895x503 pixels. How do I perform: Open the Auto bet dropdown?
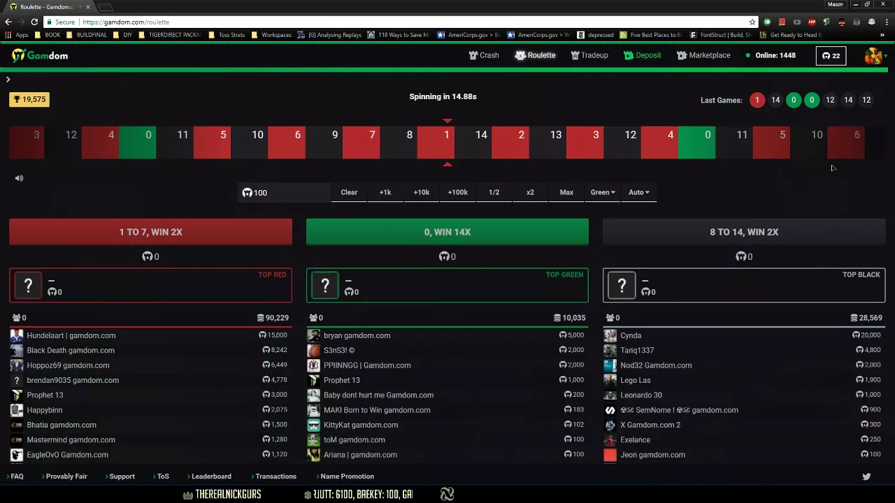639,193
